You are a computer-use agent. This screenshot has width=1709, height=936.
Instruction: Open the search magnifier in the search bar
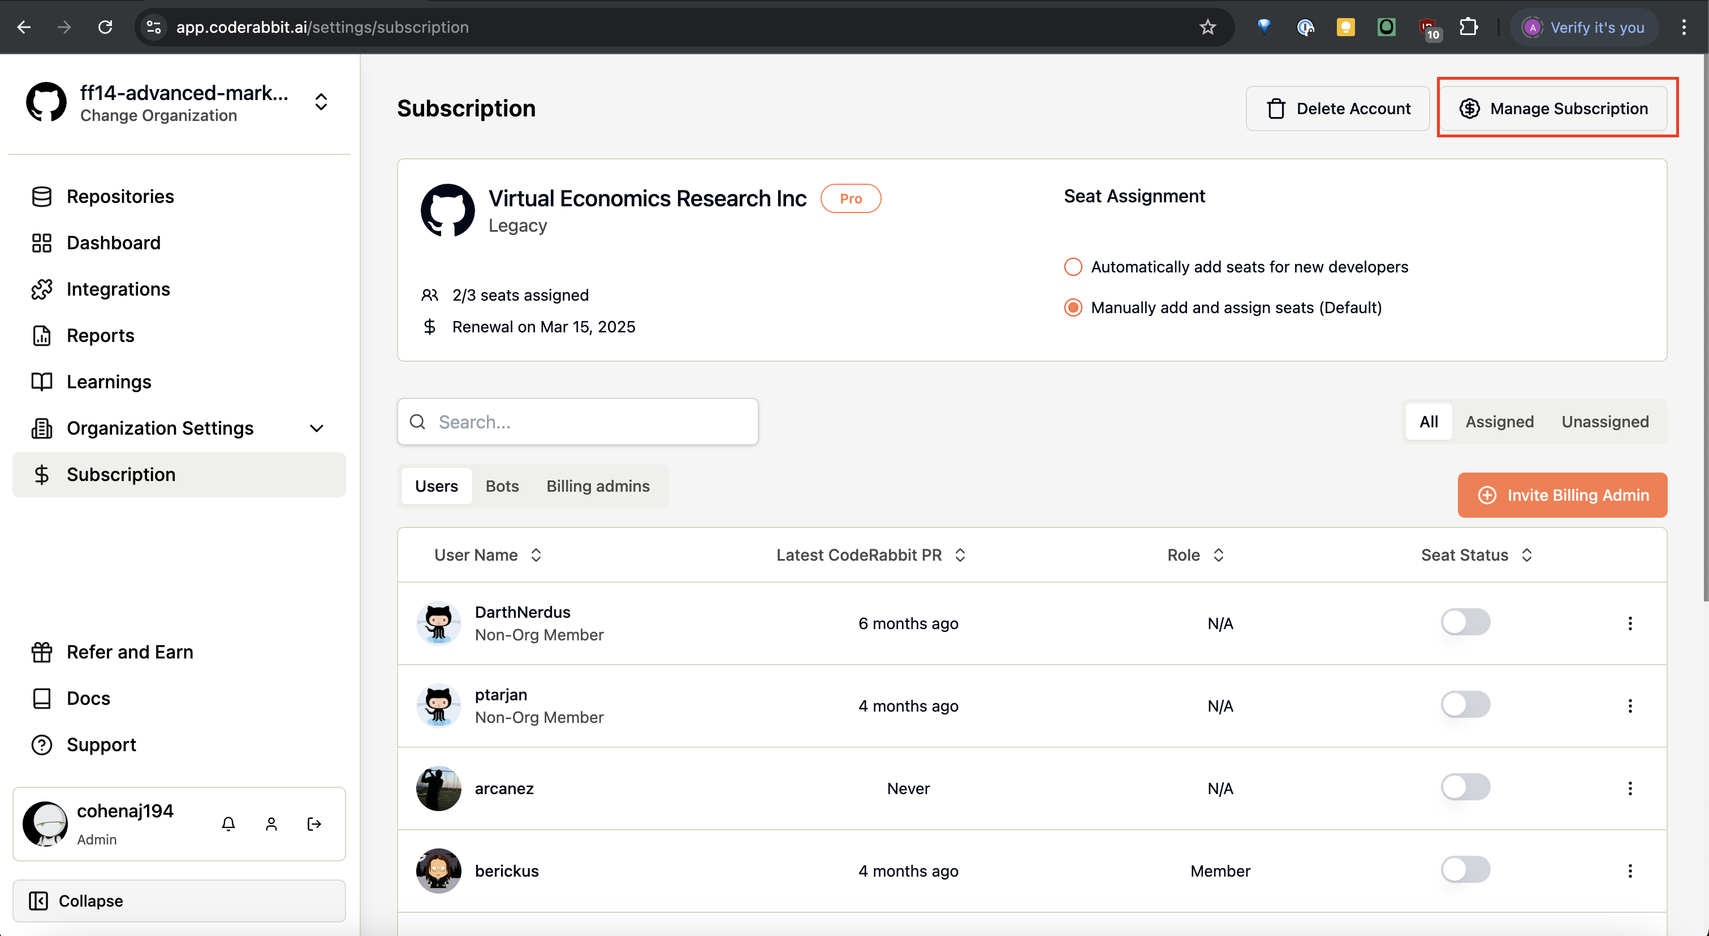point(418,422)
